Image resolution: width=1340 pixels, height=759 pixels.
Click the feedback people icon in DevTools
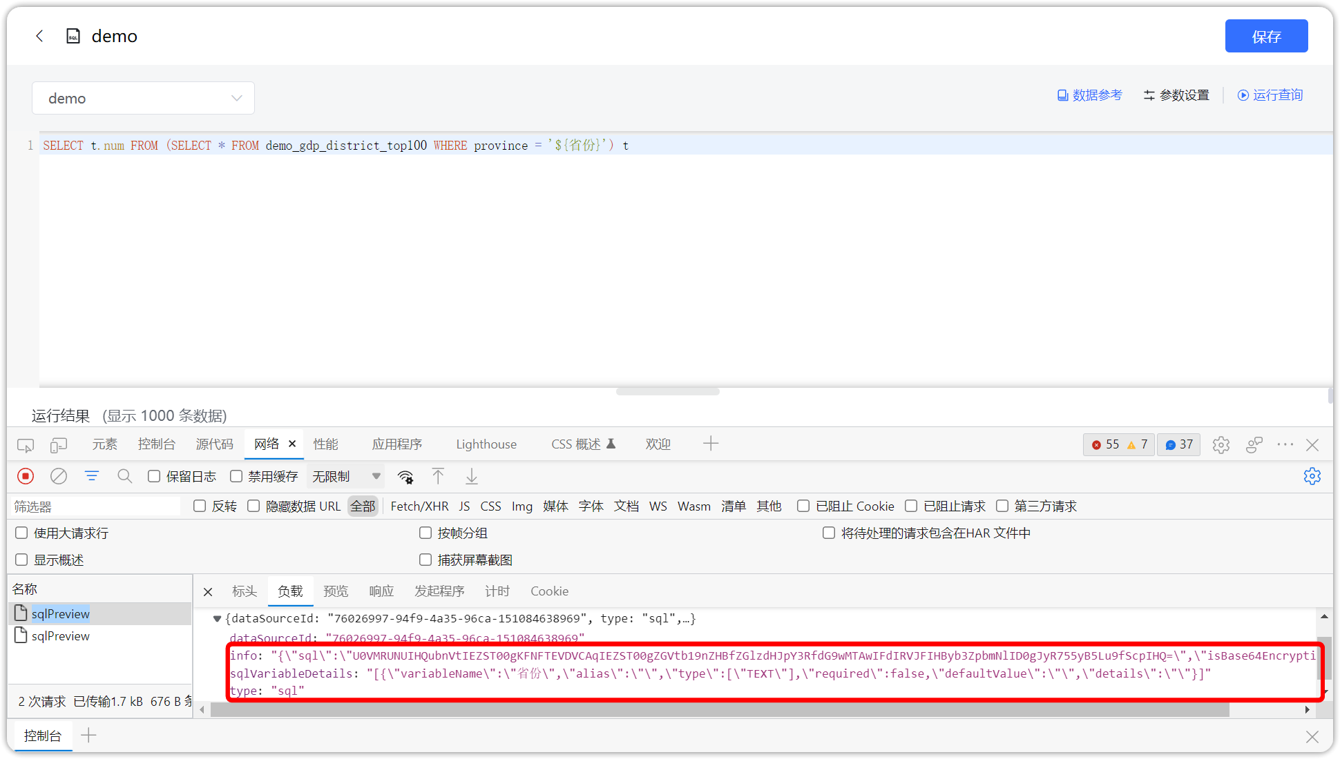pos(1254,445)
